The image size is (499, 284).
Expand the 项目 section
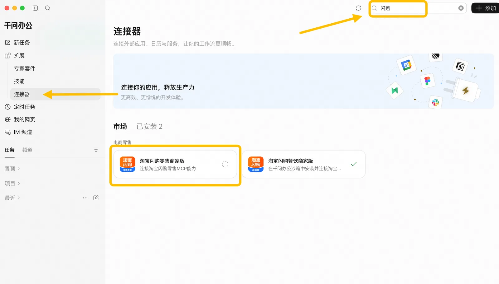point(12,184)
